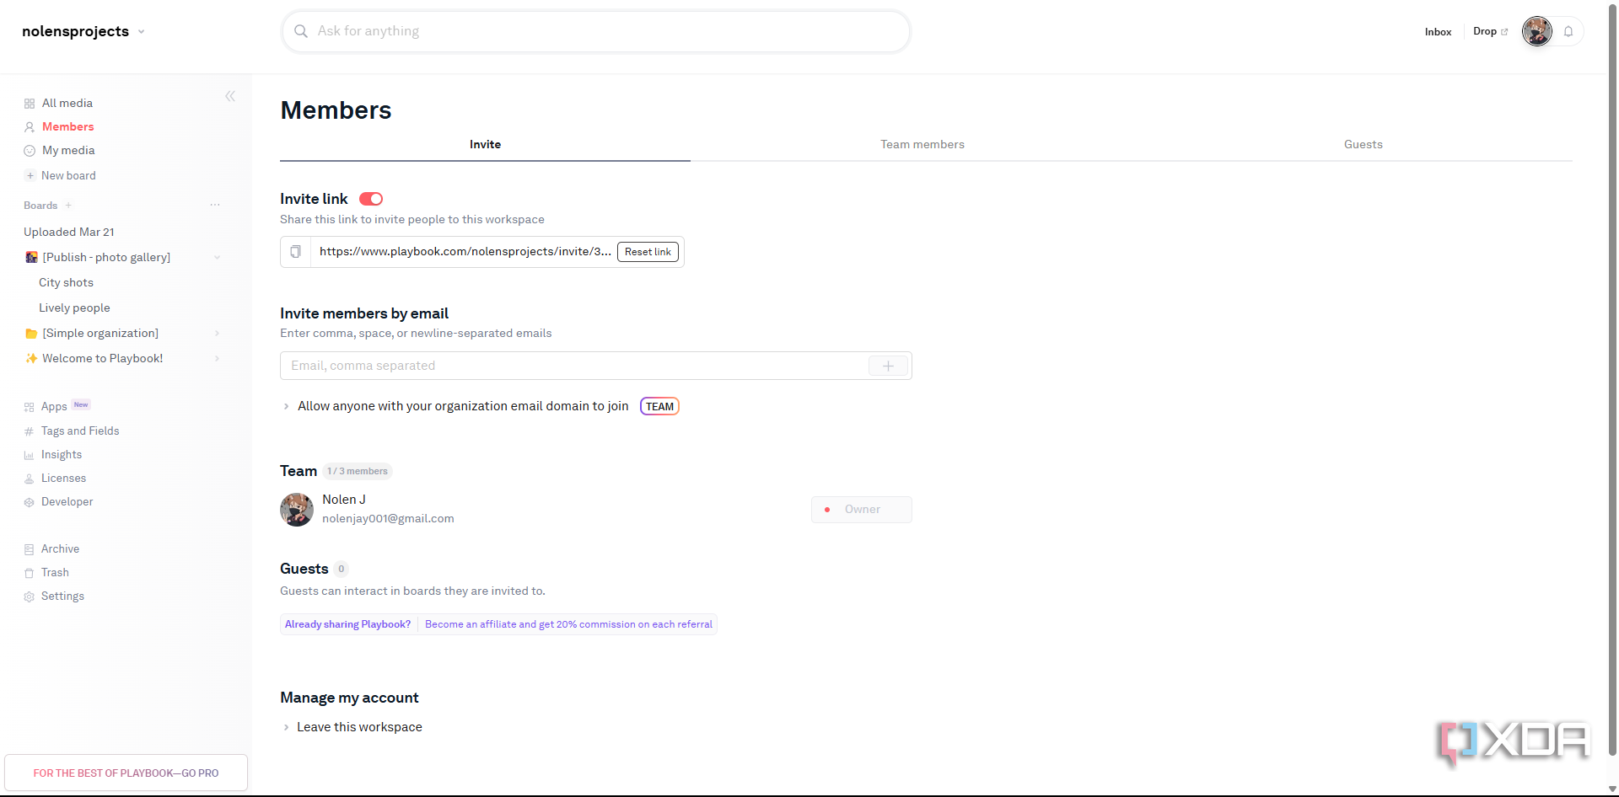
Task: Expand the Welcome to Playbook board chevron
Action: 217,359
